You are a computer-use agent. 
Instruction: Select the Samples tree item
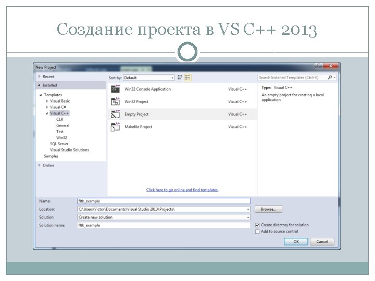coord(51,156)
